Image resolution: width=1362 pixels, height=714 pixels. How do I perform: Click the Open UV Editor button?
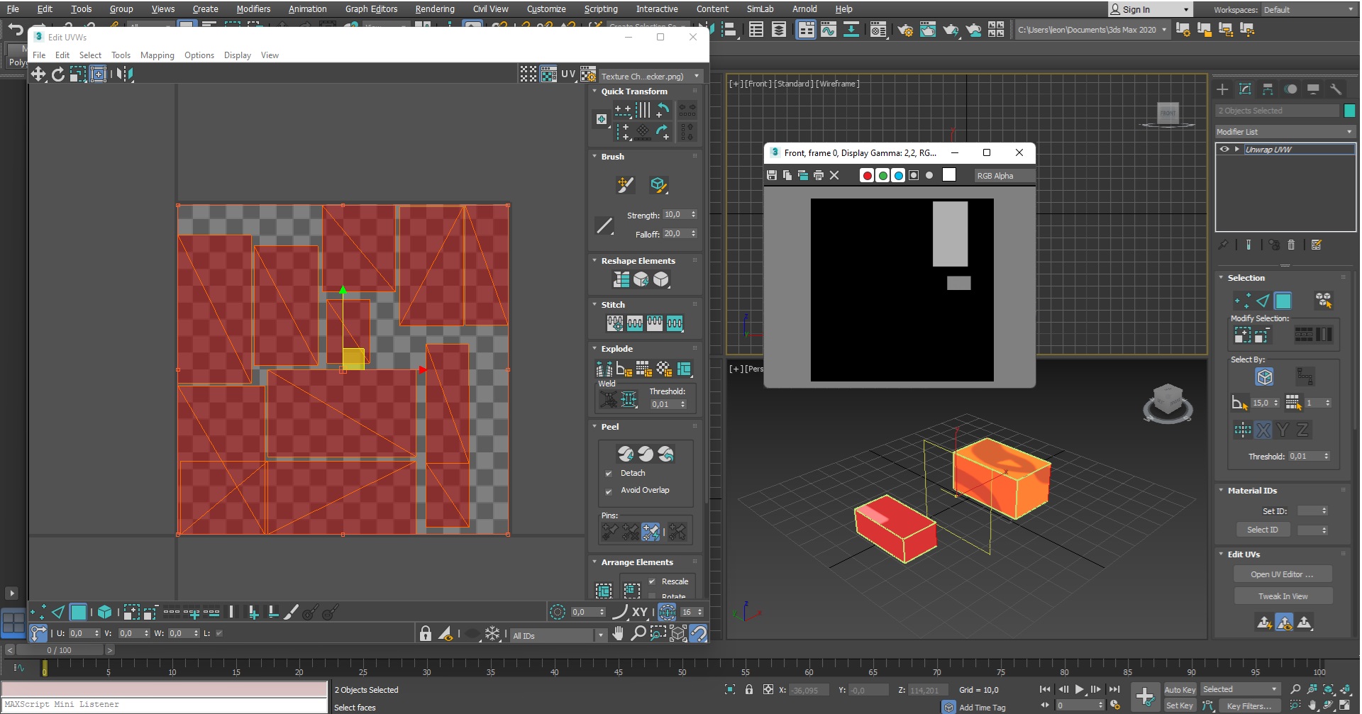tap(1282, 574)
